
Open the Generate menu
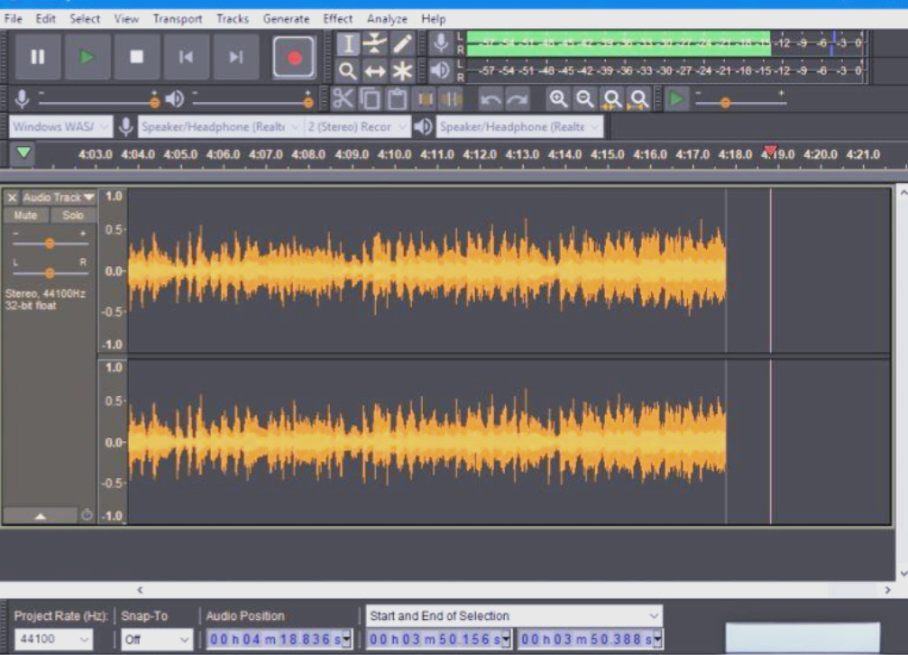286,18
